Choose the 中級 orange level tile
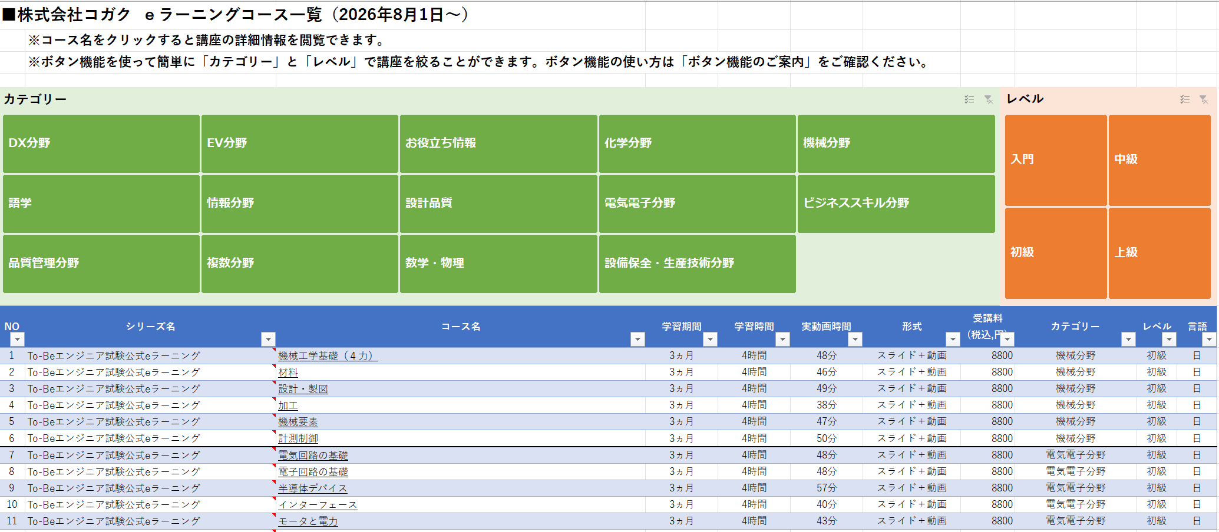Image resolution: width=1219 pixels, height=532 pixels. 1159,160
